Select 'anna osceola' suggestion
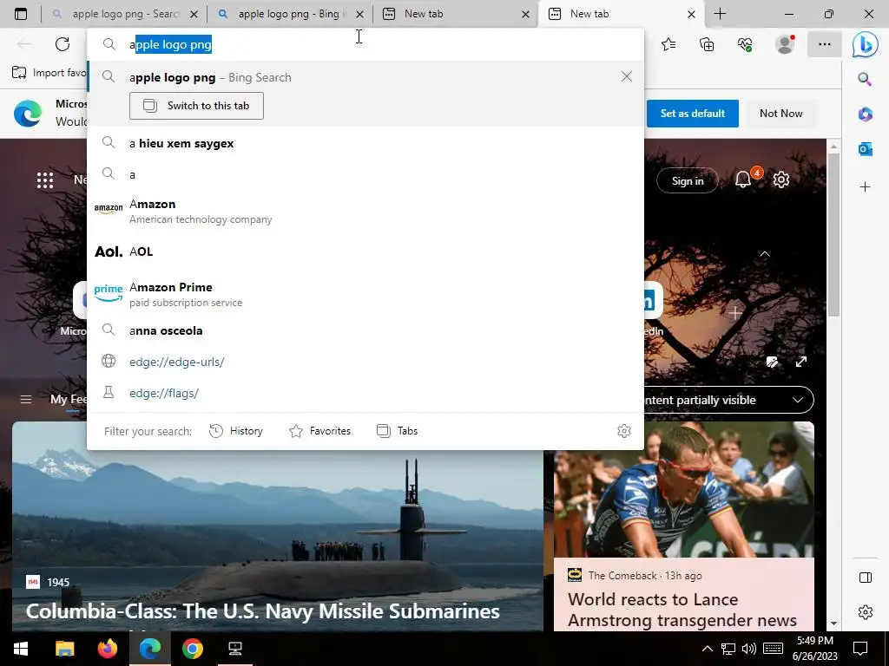The height and width of the screenshot is (666, 889). coord(365,330)
